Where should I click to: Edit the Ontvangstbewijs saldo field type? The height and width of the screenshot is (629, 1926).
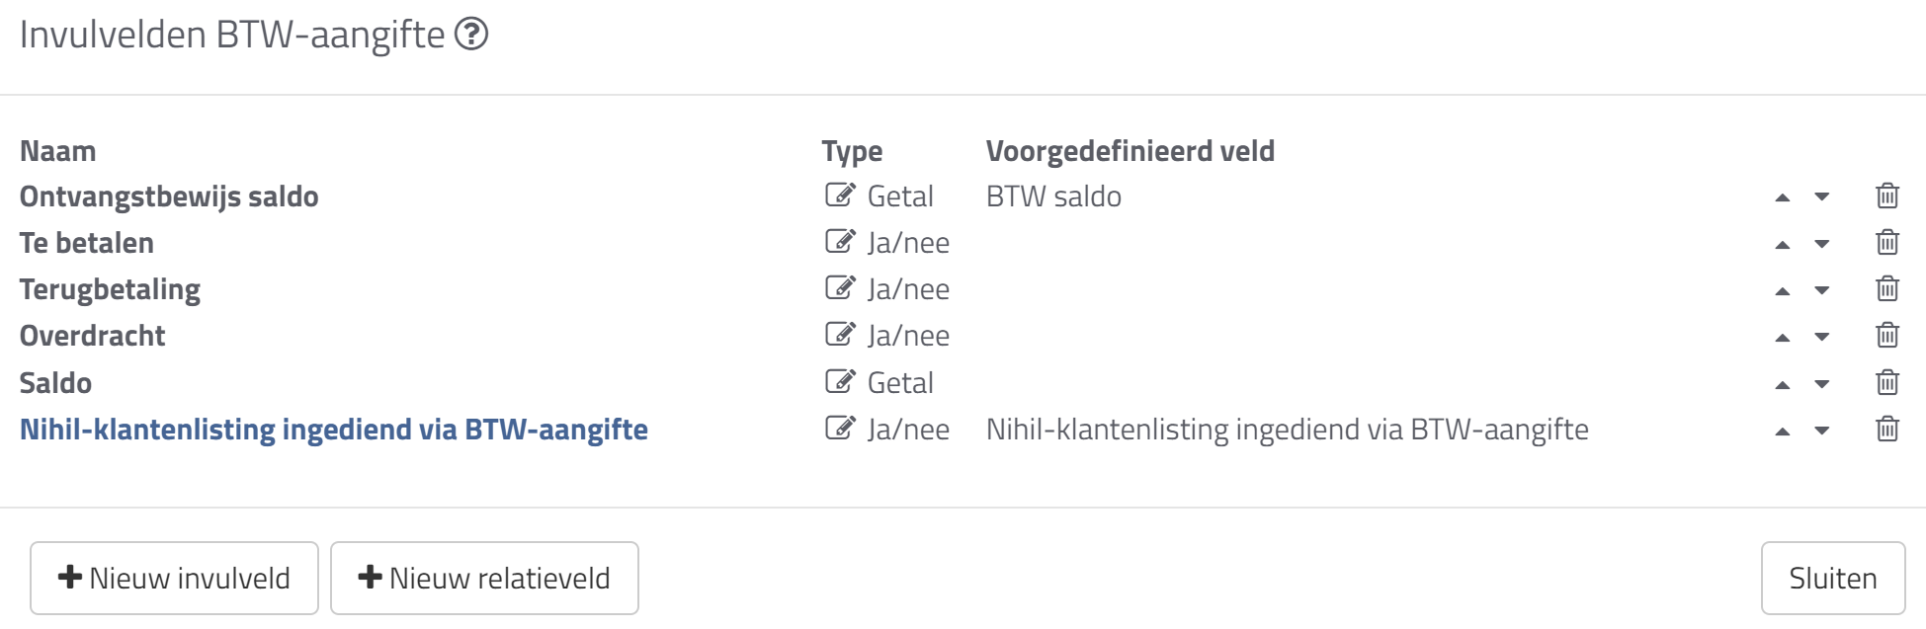[x=840, y=195]
